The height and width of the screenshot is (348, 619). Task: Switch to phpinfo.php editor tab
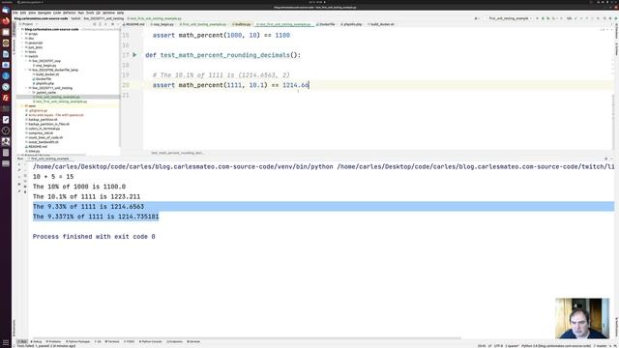point(351,24)
